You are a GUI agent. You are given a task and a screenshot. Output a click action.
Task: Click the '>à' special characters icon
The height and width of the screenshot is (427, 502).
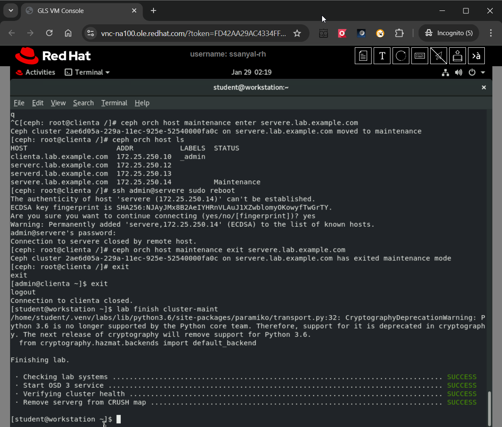(476, 56)
